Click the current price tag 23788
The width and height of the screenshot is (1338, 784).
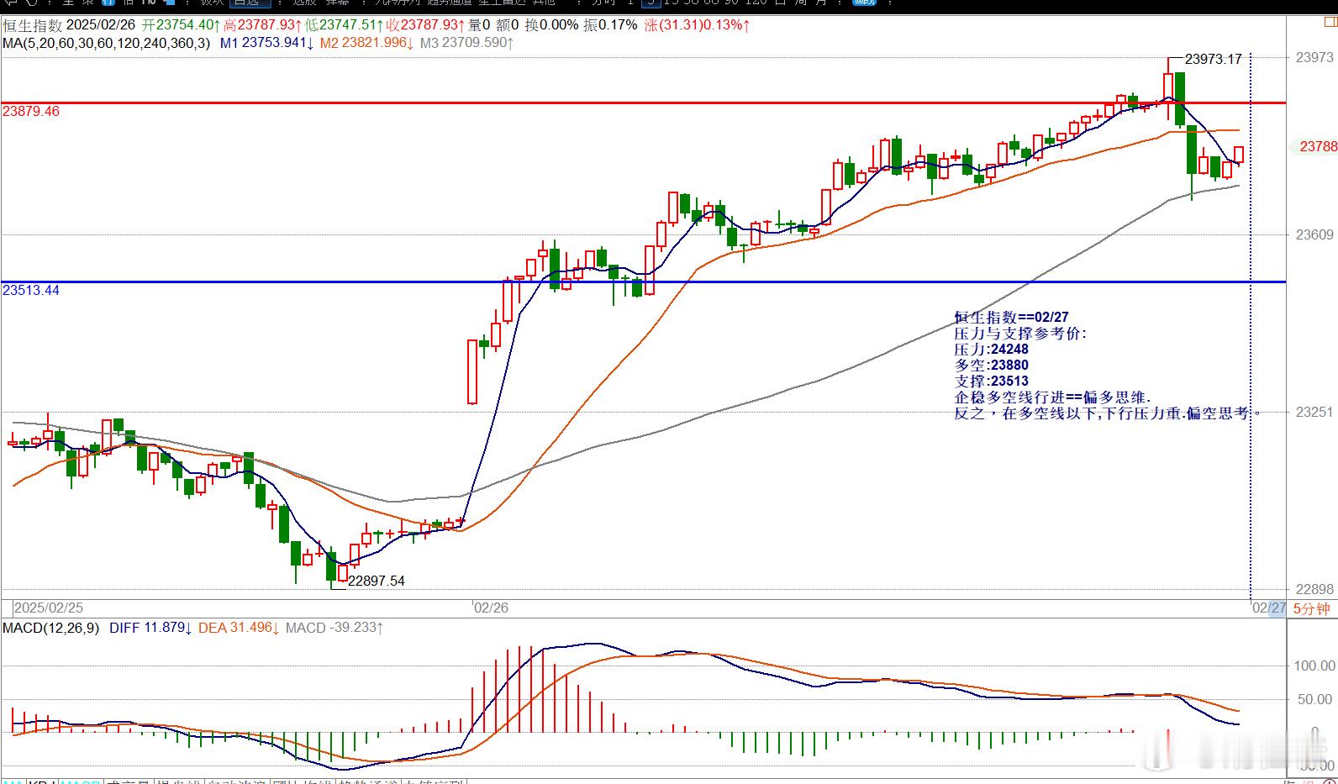[1316, 146]
